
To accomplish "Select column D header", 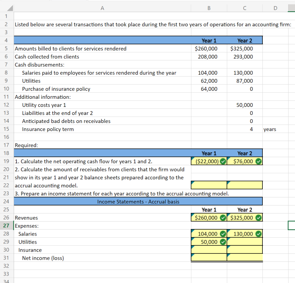I will 275,8.
